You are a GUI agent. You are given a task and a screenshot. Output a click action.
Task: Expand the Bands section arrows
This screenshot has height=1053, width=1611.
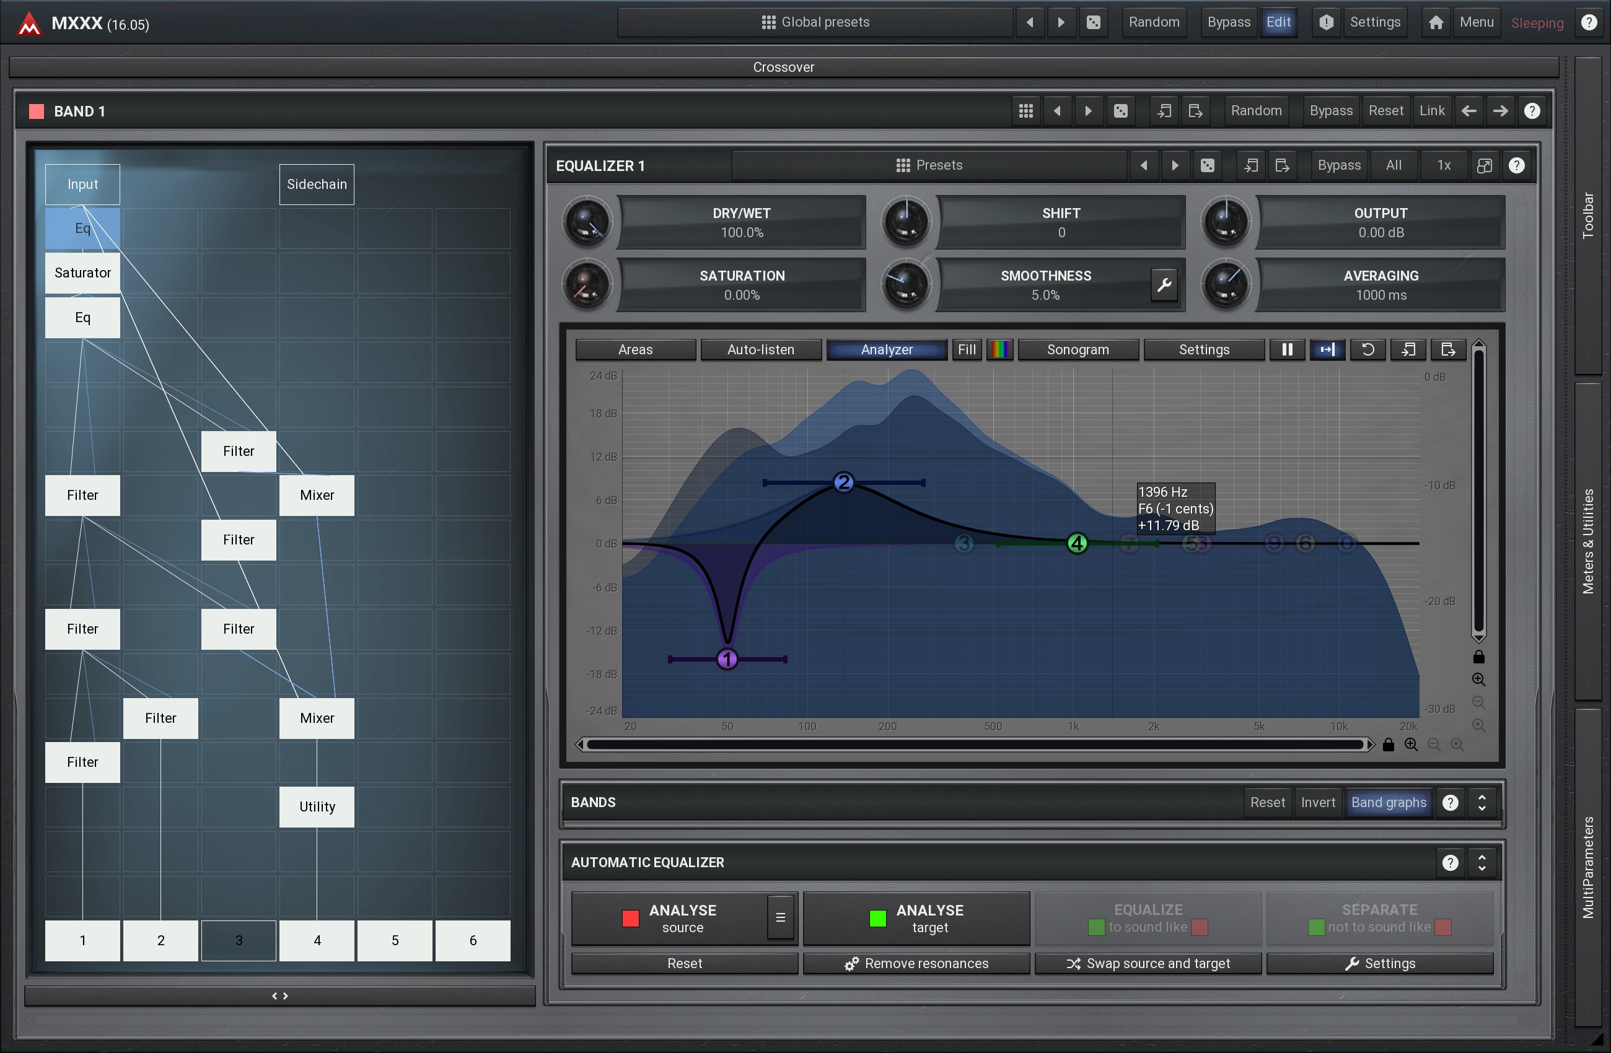pyautogui.click(x=1482, y=802)
